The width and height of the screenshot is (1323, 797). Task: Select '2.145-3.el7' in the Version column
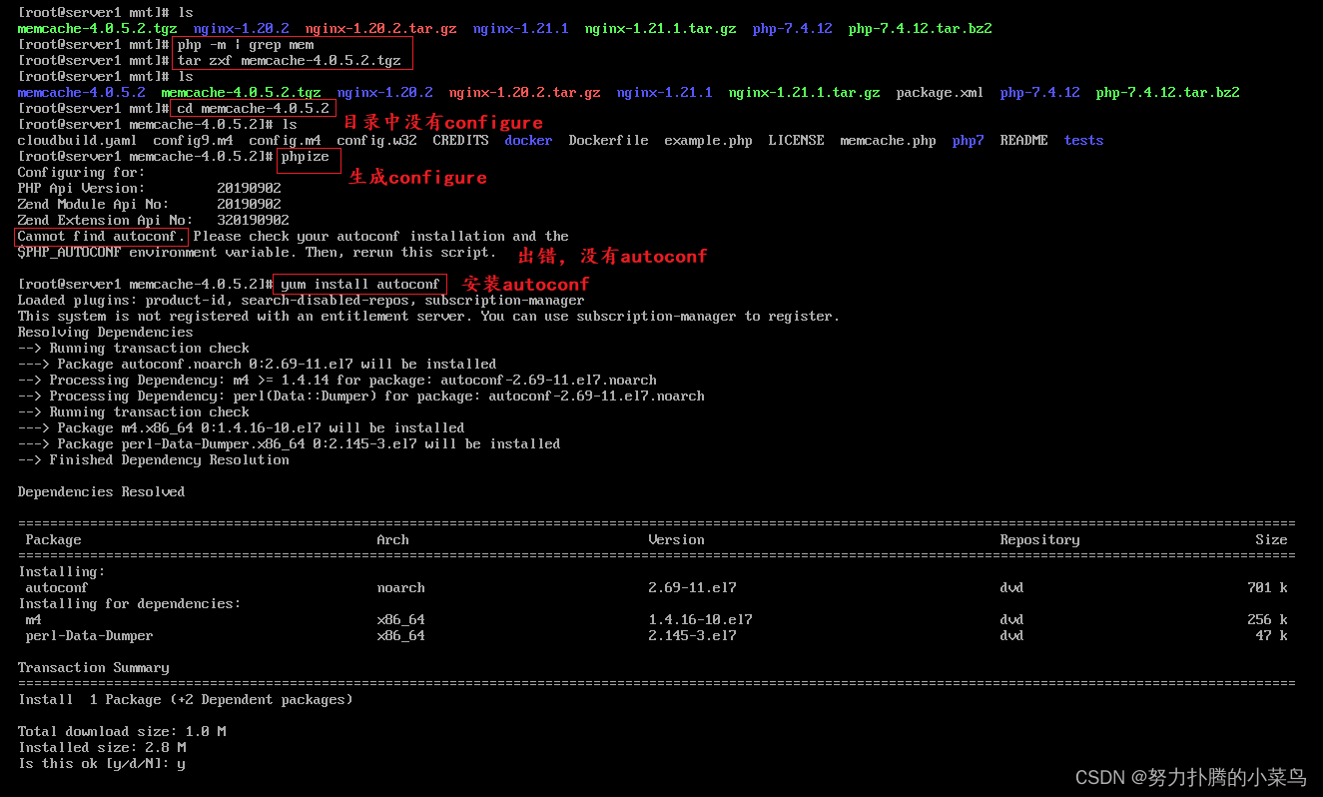tap(692, 636)
